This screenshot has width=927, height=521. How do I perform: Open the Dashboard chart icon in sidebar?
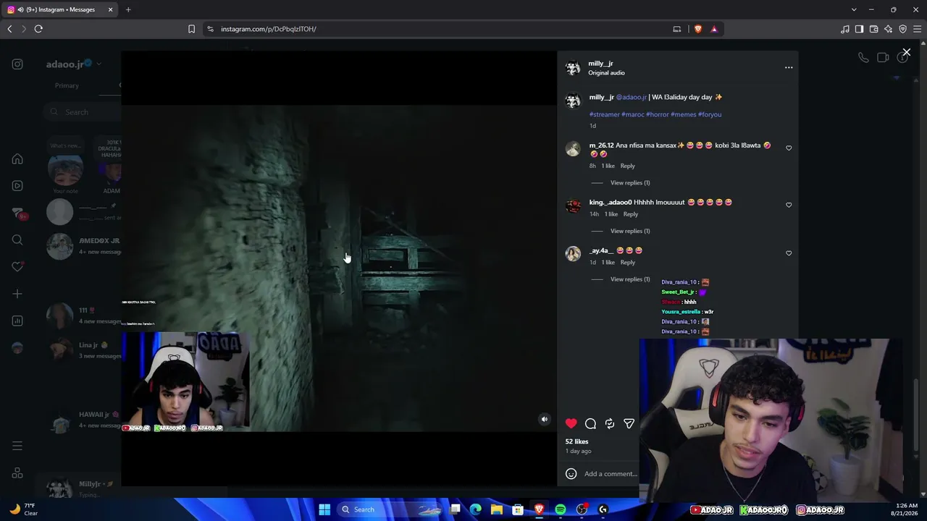pos(17,321)
